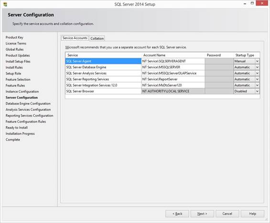This screenshot has height=223, width=270.
Task: Edit account name NT Service\SQLSERVERAGENT
Action: click(x=173, y=61)
